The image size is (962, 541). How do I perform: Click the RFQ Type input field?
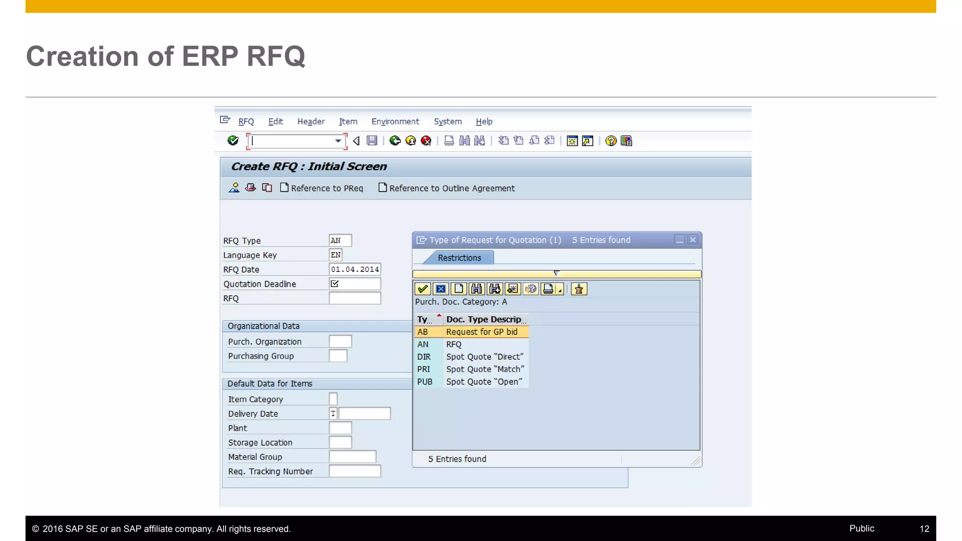(x=341, y=240)
